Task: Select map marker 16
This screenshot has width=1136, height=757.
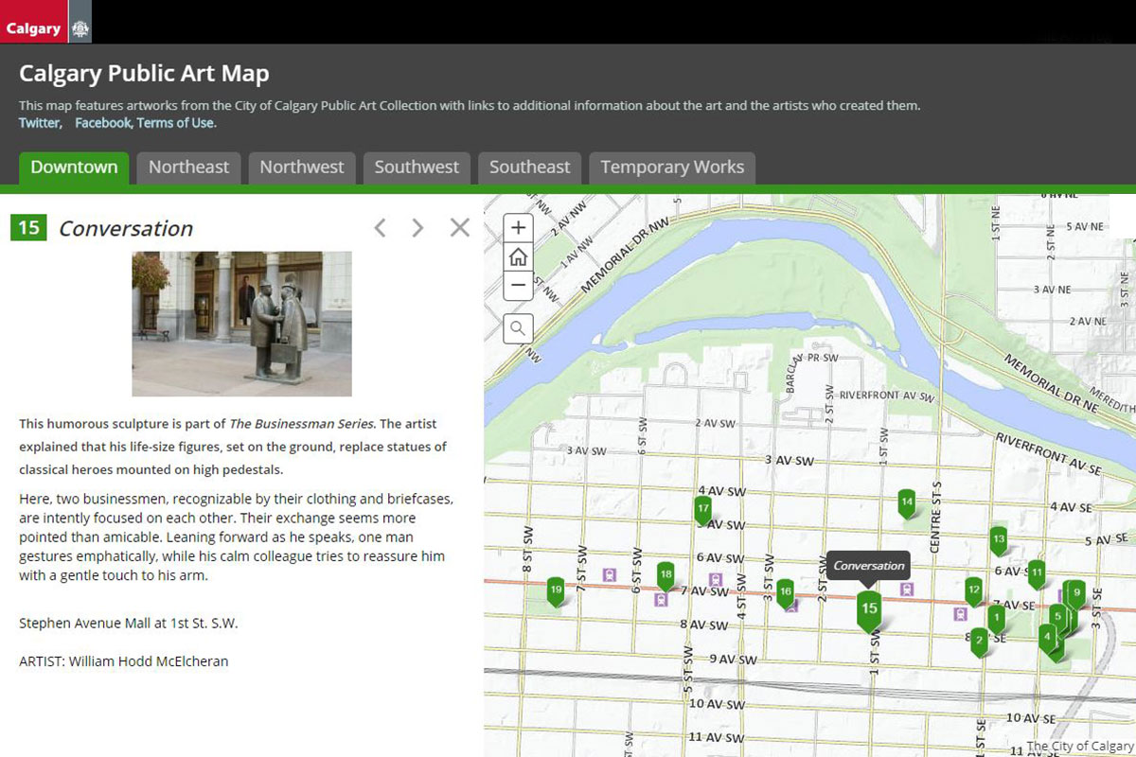Action: coord(785,593)
